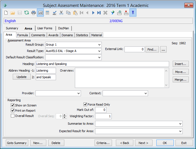Click the grey X delete icon

point(105,13)
